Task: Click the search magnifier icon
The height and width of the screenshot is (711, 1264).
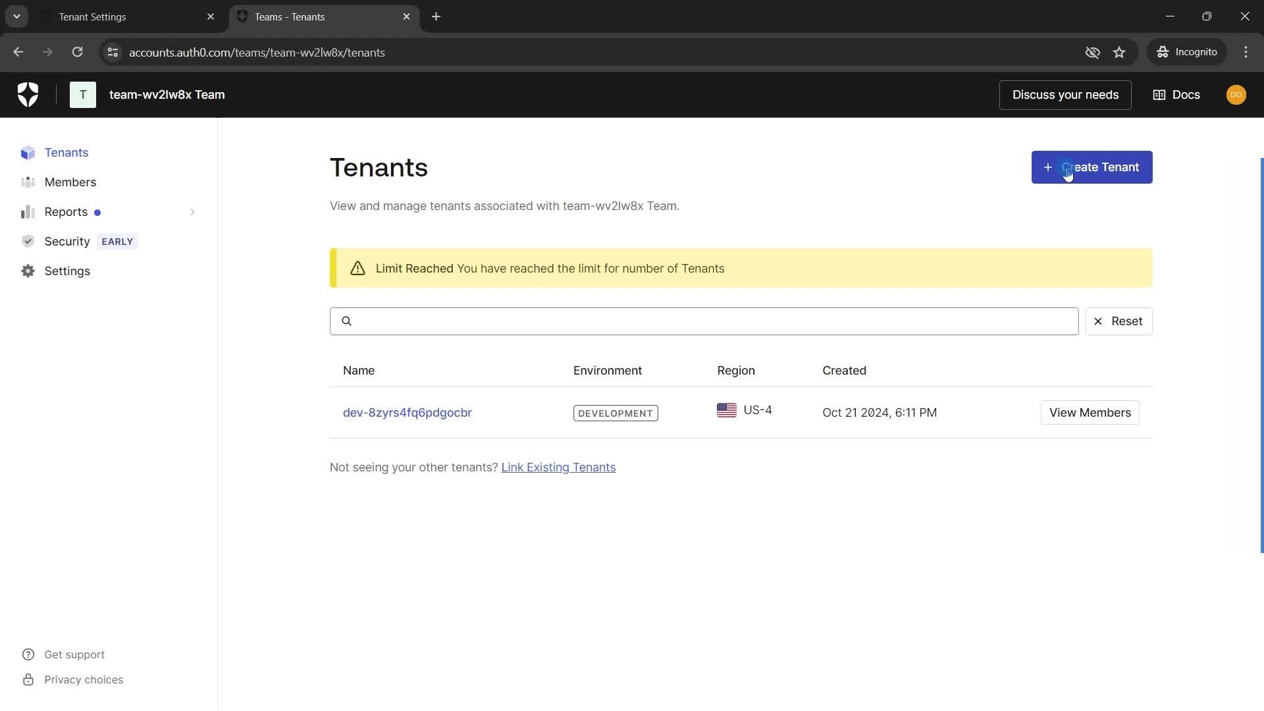Action: tap(347, 321)
